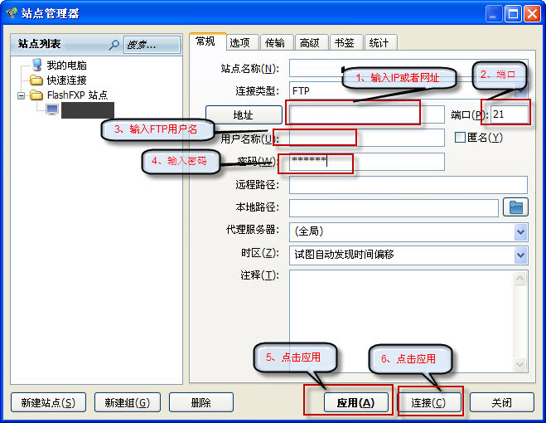This screenshot has height=423, width=546.
Task: Click the 远程路径 input field
Action: (x=408, y=185)
